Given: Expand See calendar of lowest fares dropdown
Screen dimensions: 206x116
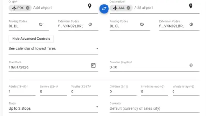Looking at the screenshot, I should pos(53,49).
